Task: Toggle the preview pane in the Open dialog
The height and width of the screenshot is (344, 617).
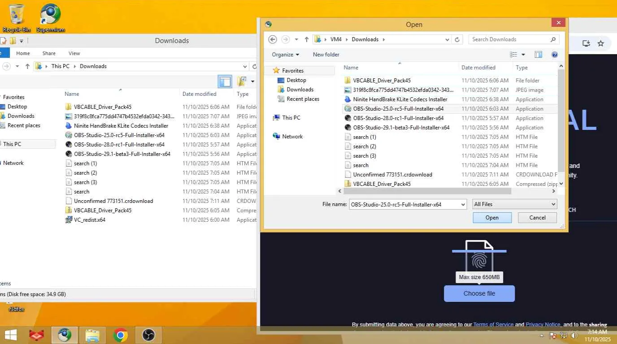Action: [x=539, y=55]
